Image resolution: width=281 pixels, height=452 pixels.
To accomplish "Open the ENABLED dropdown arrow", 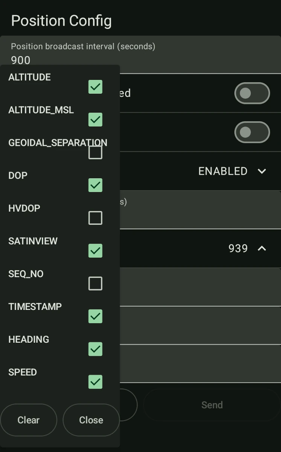I will tap(262, 171).
